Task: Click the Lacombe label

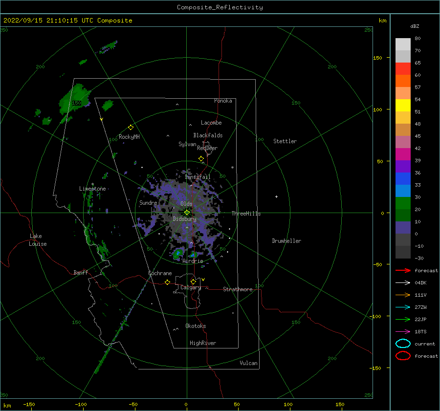Action: (211, 123)
